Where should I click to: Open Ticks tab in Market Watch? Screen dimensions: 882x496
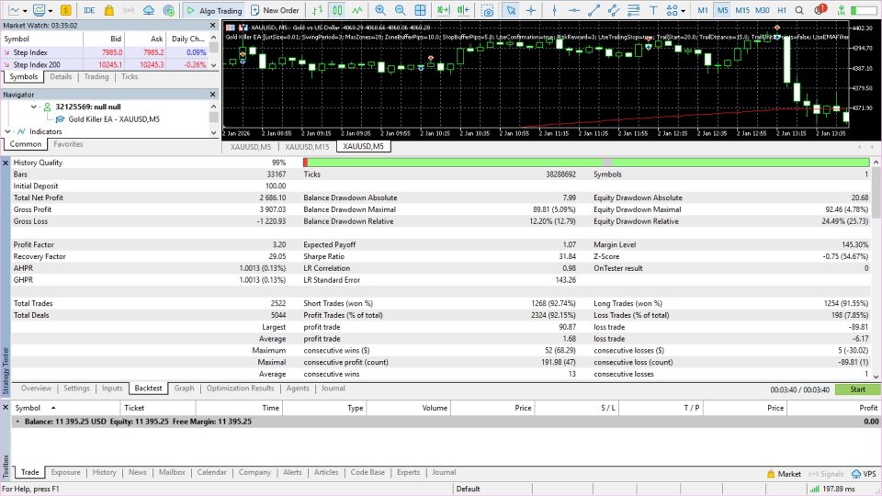(130, 76)
